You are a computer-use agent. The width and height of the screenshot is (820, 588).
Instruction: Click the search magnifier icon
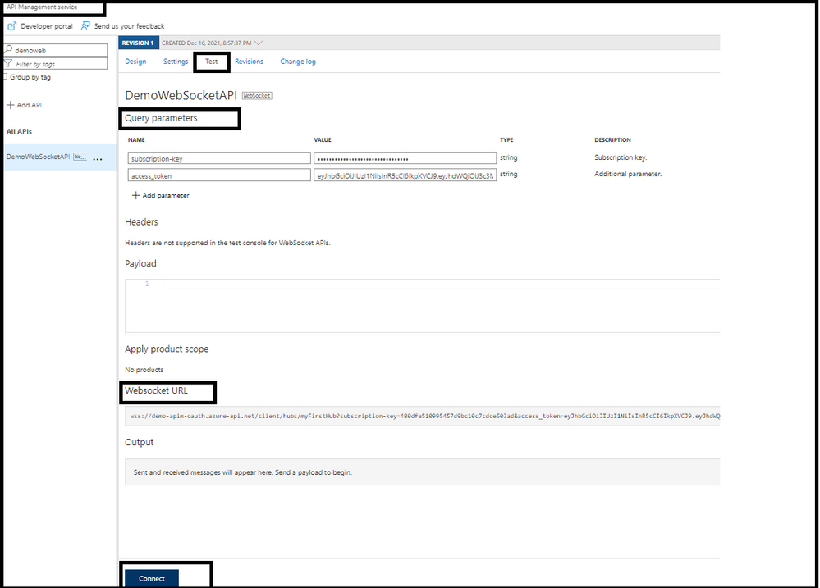click(8, 49)
